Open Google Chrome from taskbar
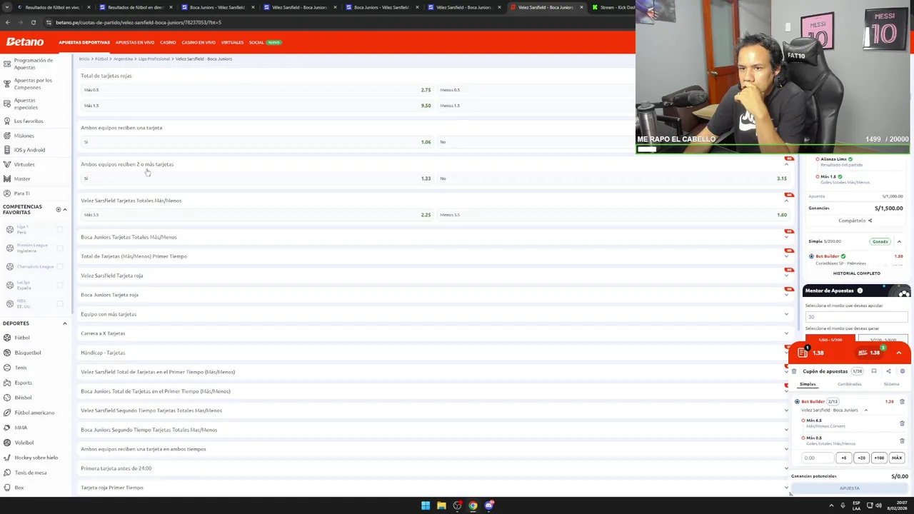Screen dimensions: 914x514 point(473,505)
